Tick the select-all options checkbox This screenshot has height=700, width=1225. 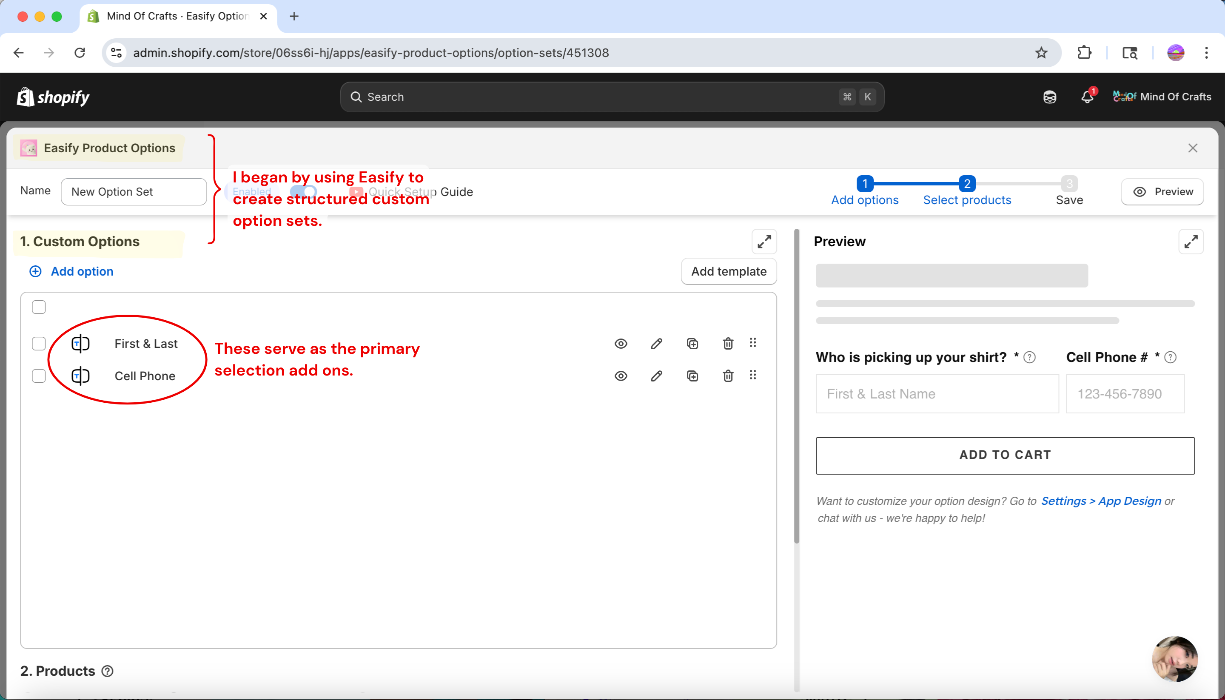tap(39, 307)
